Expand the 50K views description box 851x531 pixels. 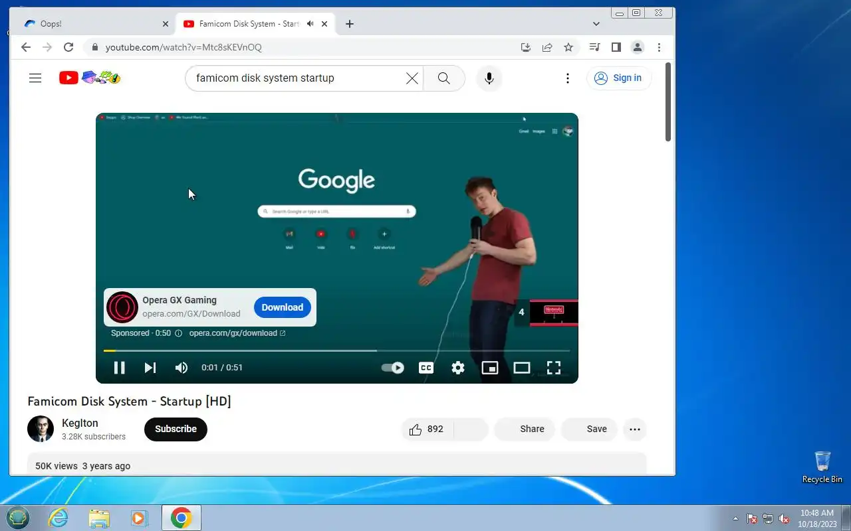coord(337,464)
